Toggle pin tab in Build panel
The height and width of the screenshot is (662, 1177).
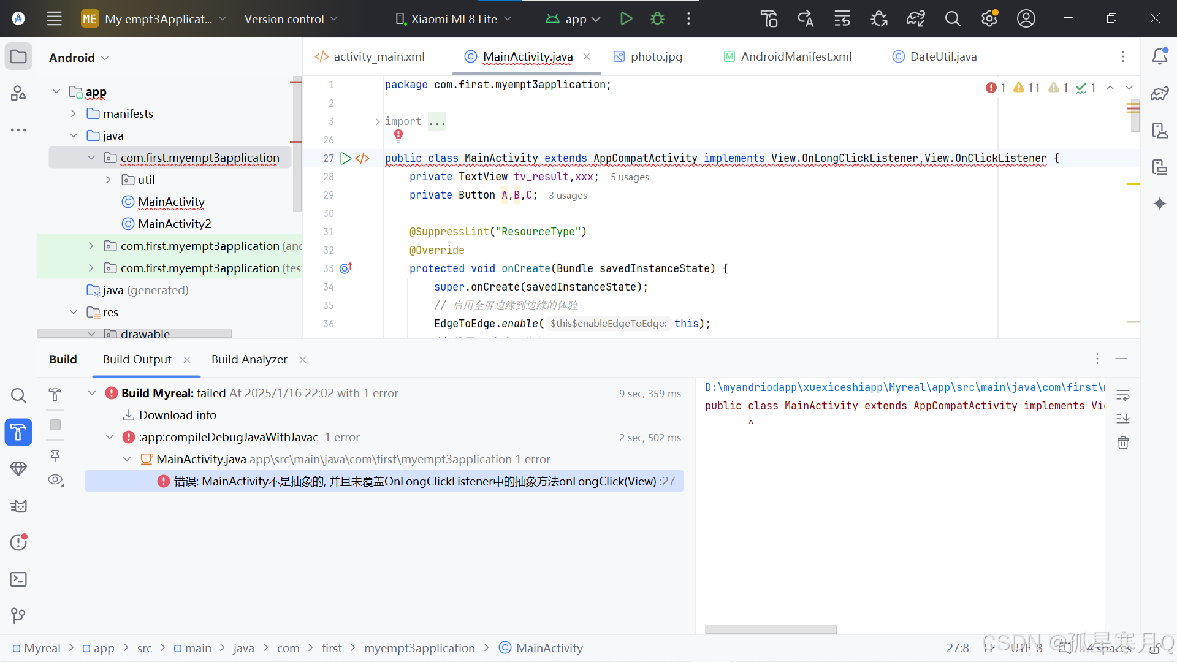[x=55, y=455]
